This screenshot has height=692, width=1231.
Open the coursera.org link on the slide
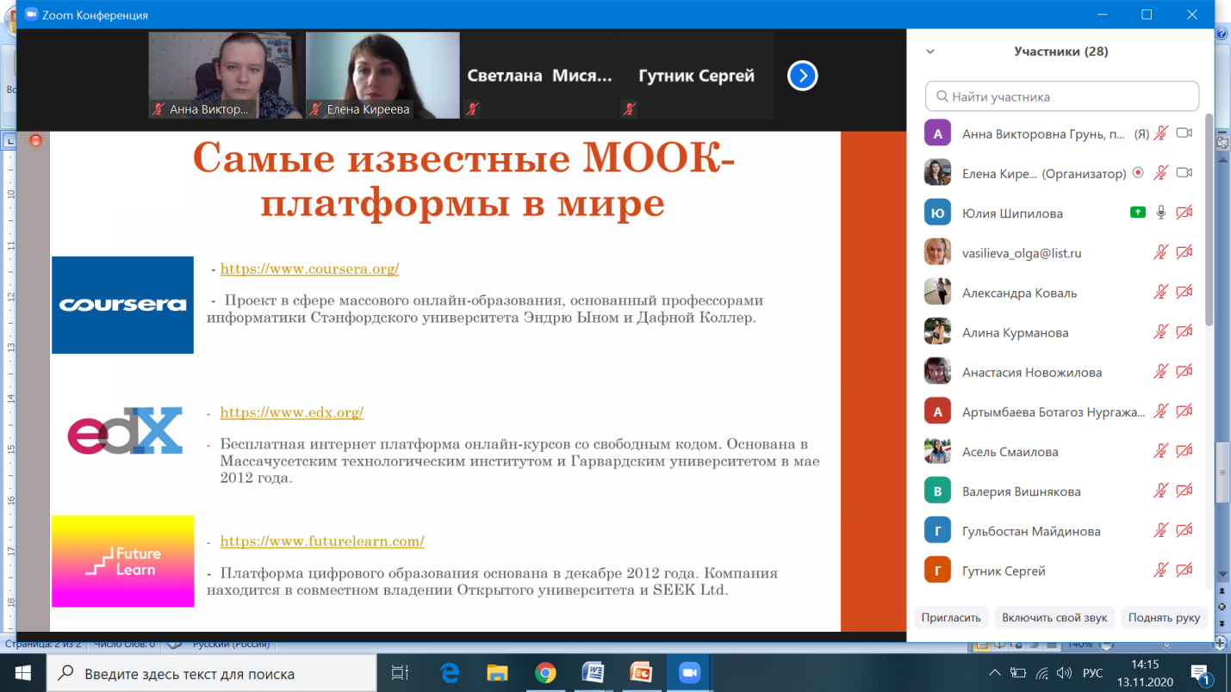click(x=309, y=269)
